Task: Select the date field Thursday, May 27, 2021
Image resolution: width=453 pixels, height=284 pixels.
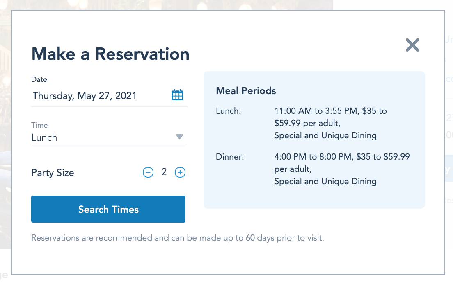Action: [85, 96]
